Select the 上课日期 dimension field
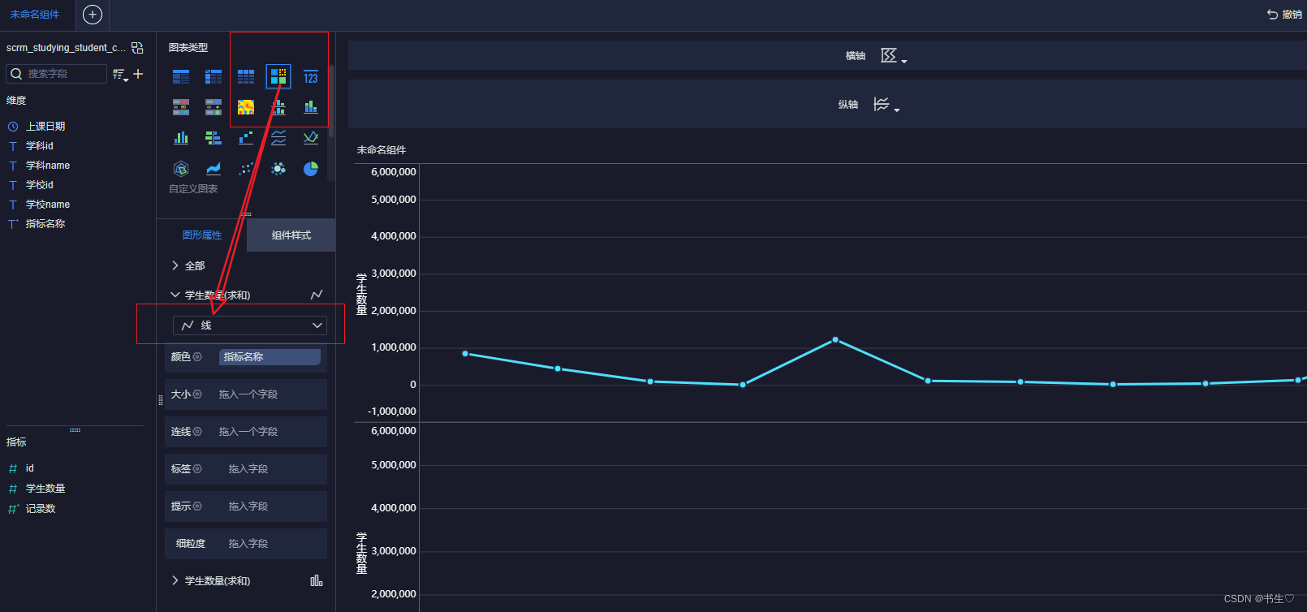 pos(45,127)
